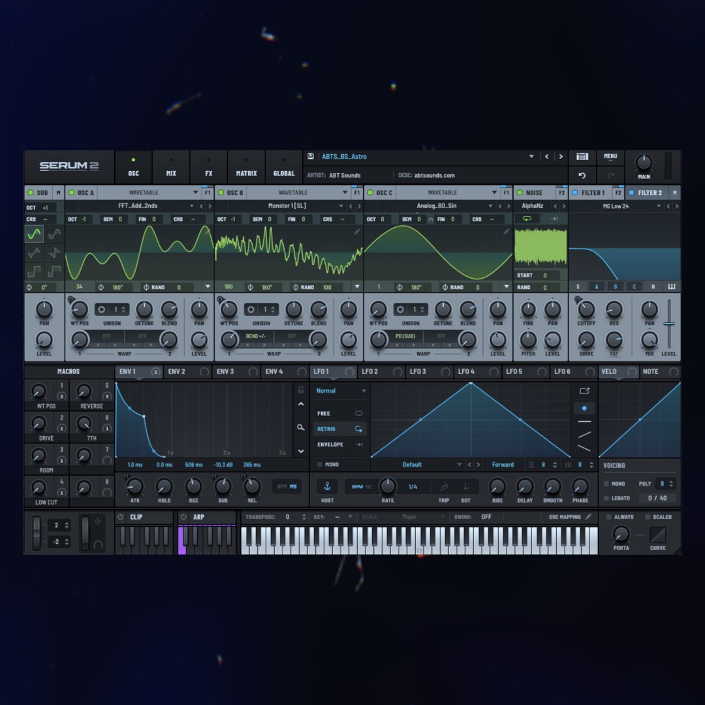Open the preset name dropdown arrow
Image resolution: width=705 pixels, height=705 pixels.
point(531,157)
